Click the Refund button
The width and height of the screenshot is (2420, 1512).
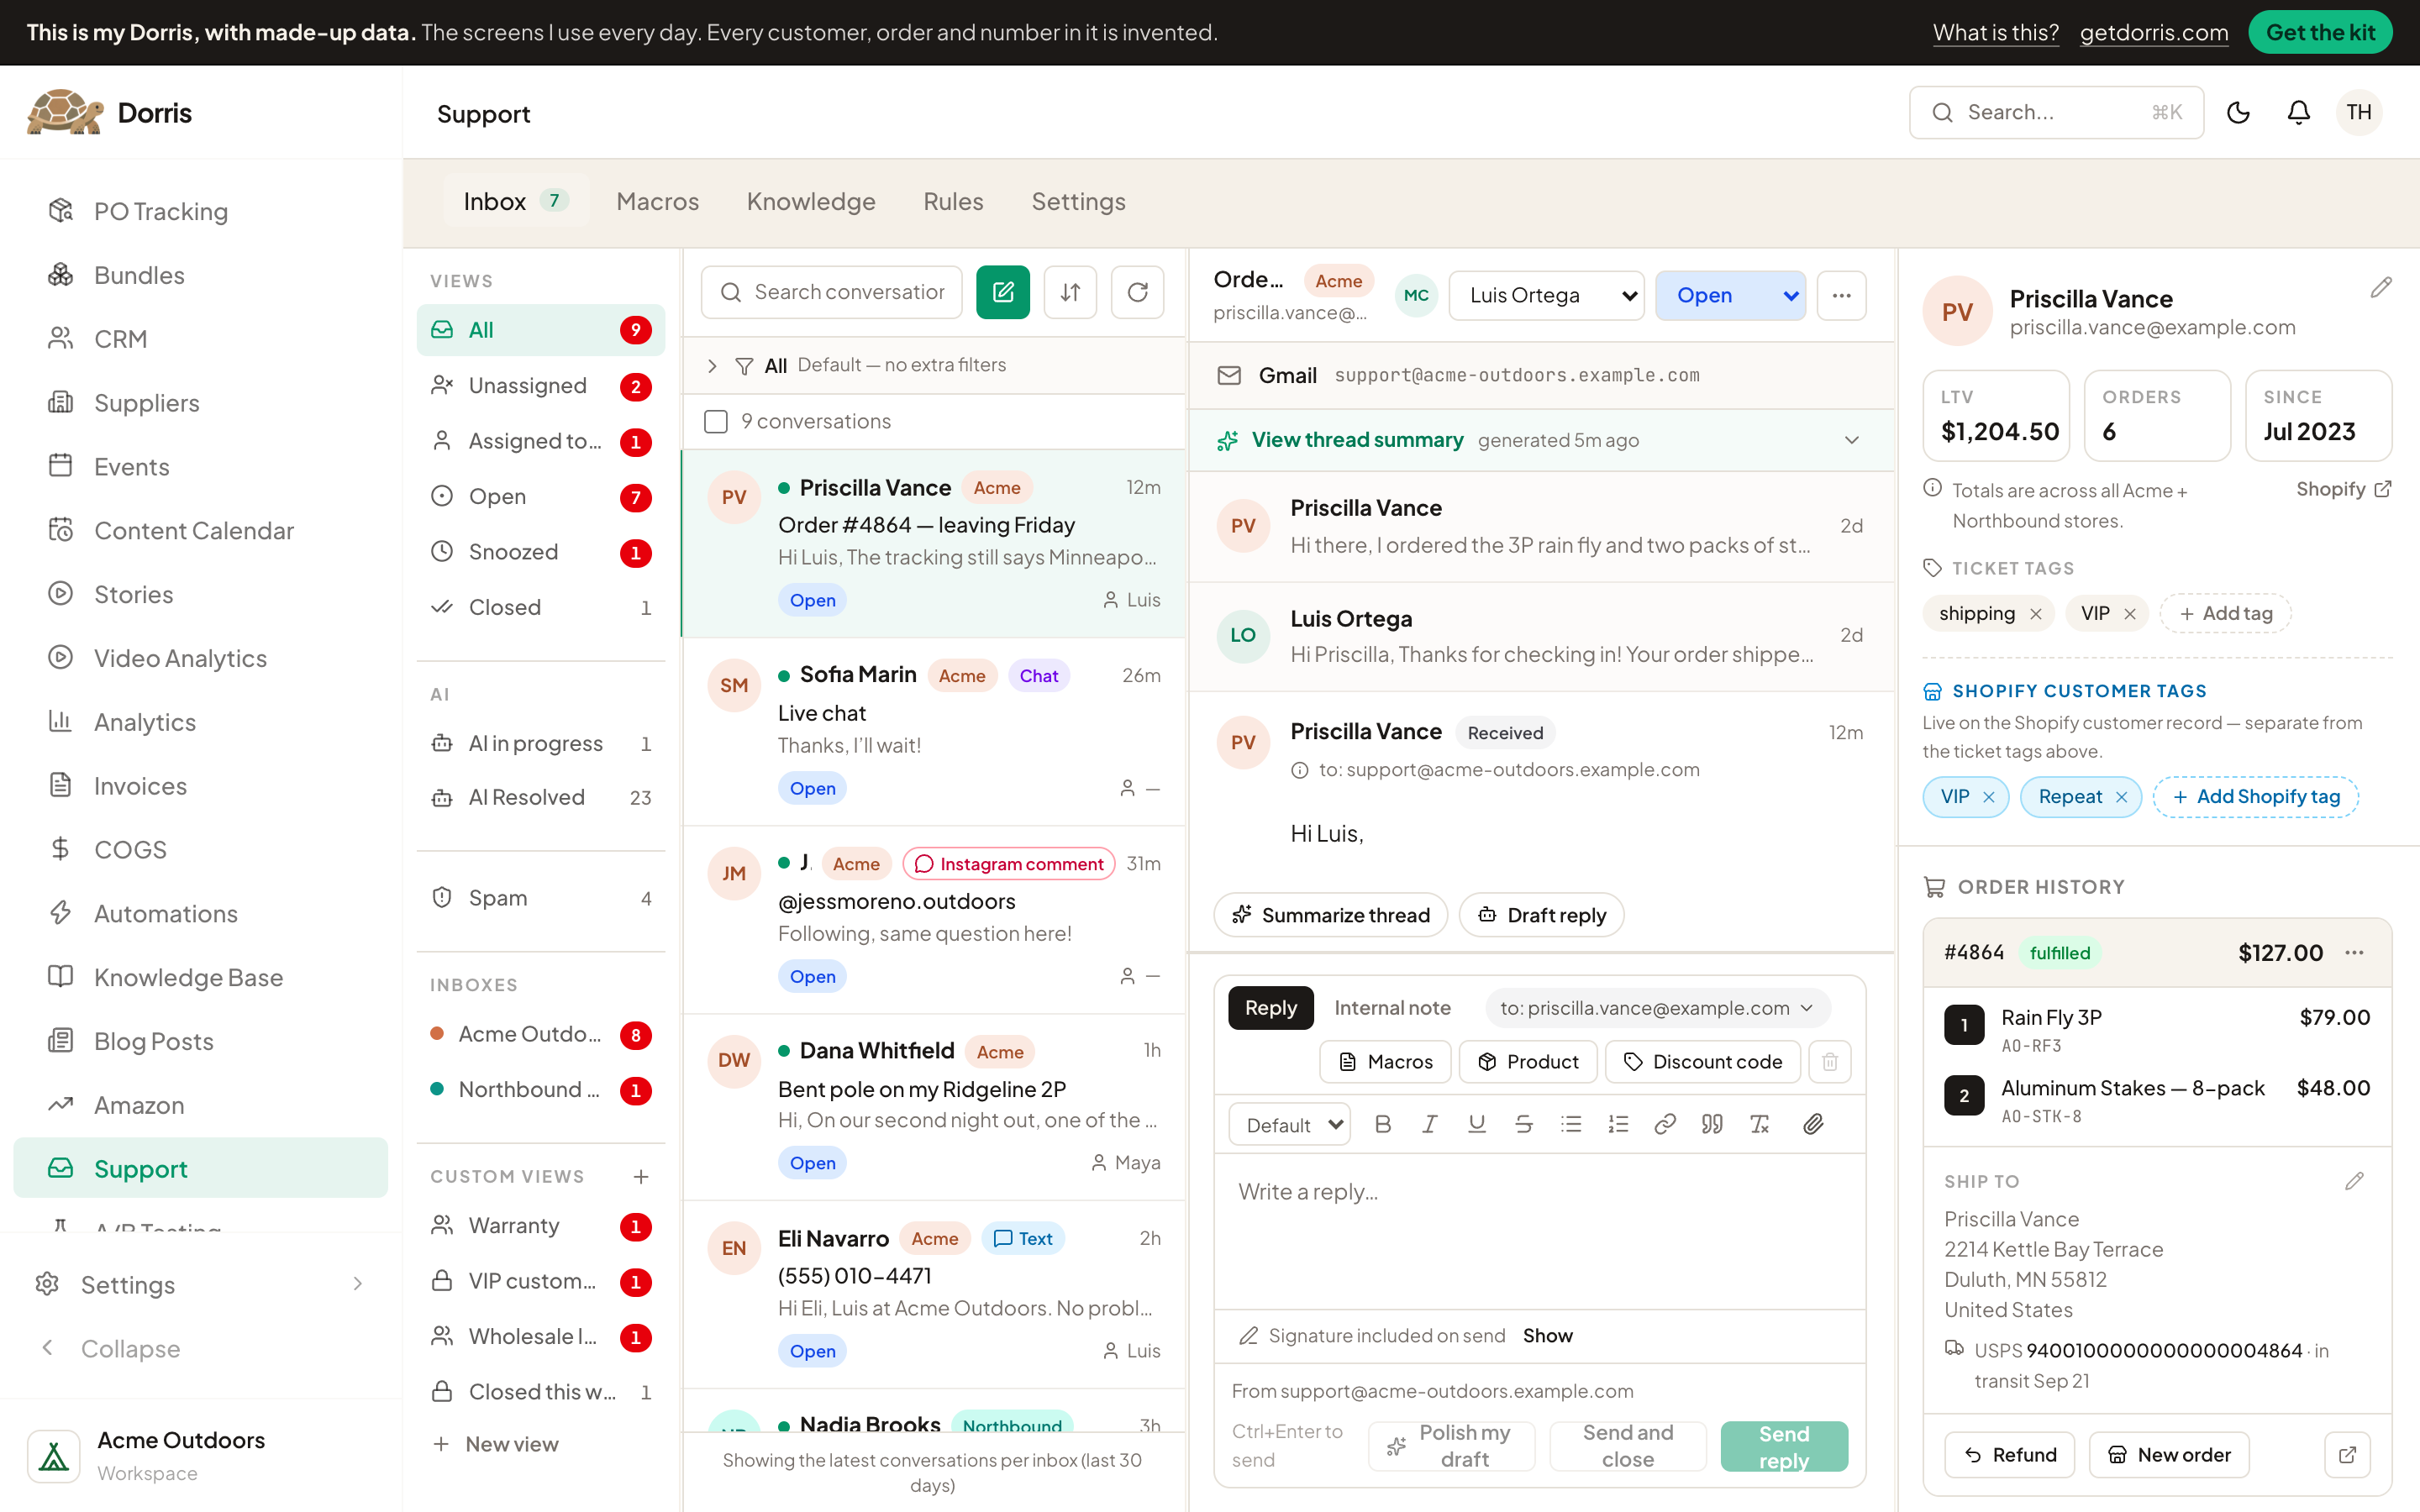[2010, 1454]
